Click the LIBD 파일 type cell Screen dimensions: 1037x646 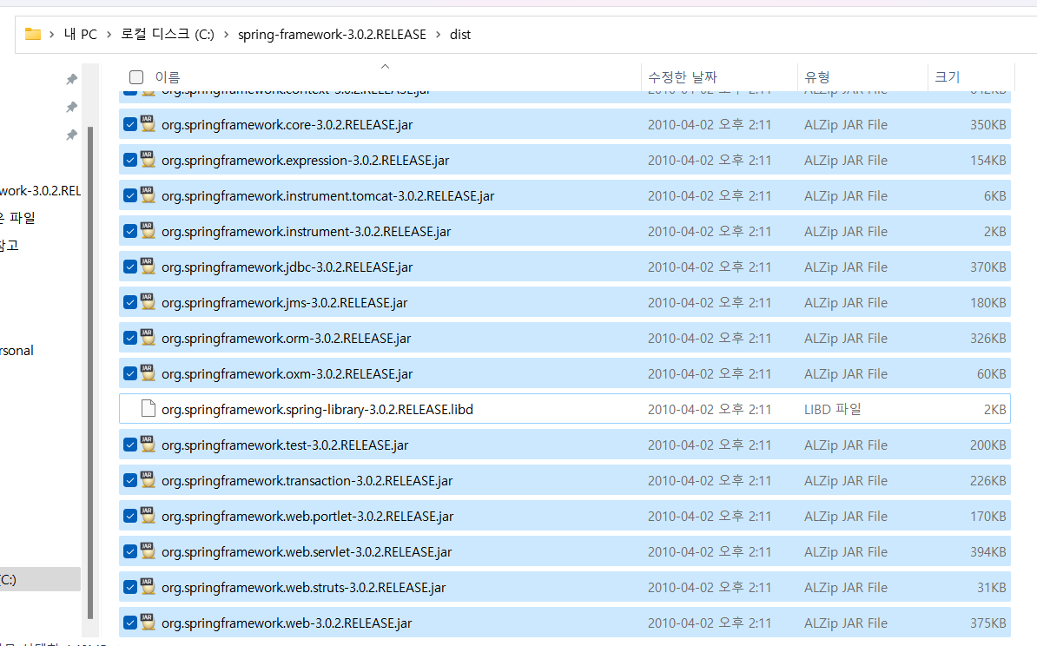[833, 409]
